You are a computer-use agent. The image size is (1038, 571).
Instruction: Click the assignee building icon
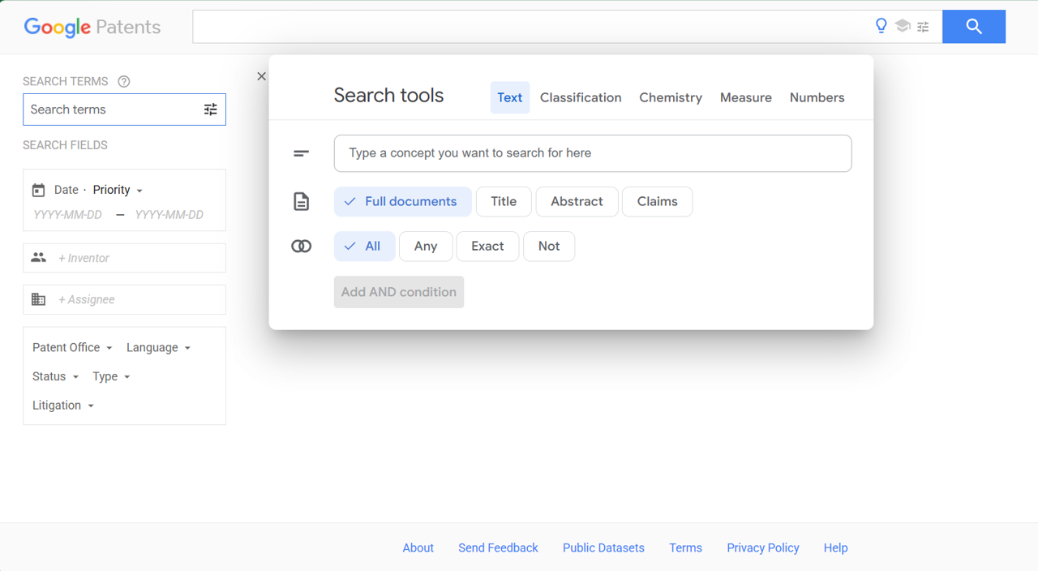(x=38, y=299)
